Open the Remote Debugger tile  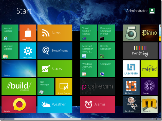coord(107,51)
